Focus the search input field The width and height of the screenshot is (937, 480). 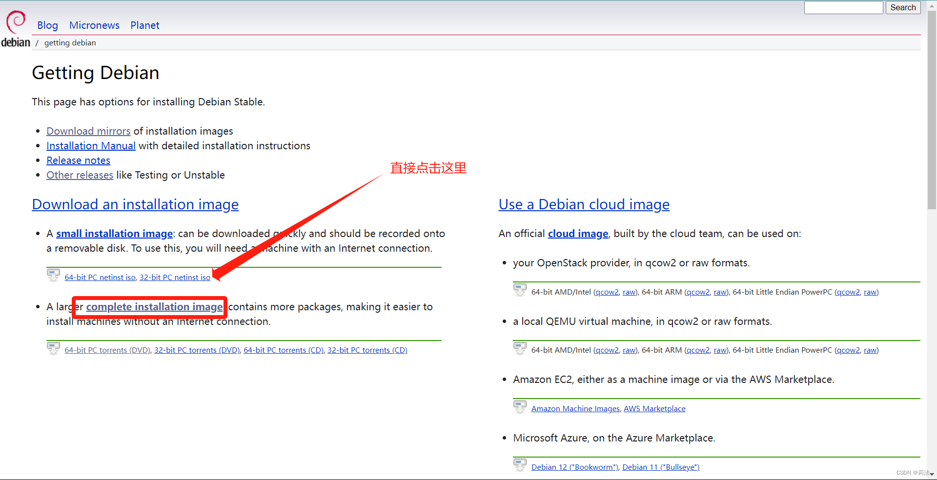point(844,8)
